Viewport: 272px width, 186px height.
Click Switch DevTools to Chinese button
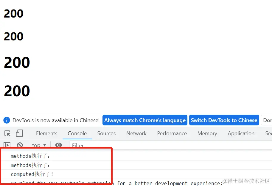point(224,120)
